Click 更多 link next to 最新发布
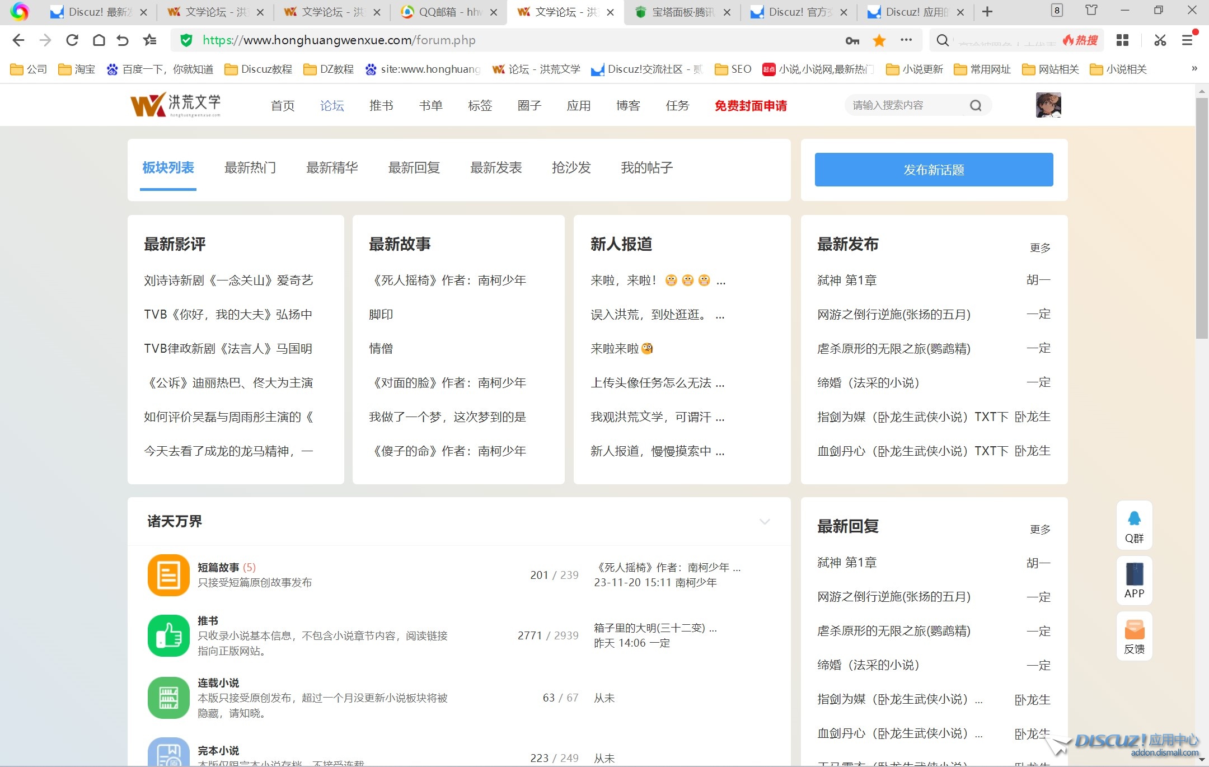 tap(1040, 248)
